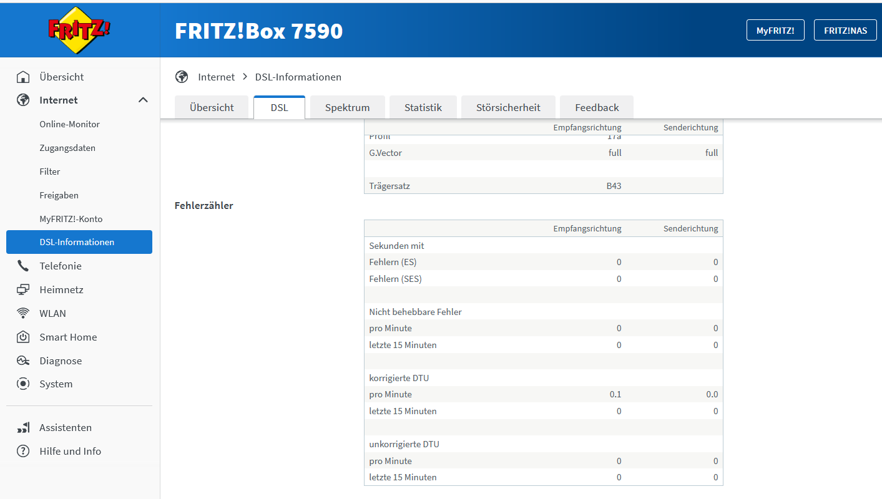Click the 0.1 value under korrigierte DTU
The width and height of the screenshot is (882, 499).
point(615,394)
